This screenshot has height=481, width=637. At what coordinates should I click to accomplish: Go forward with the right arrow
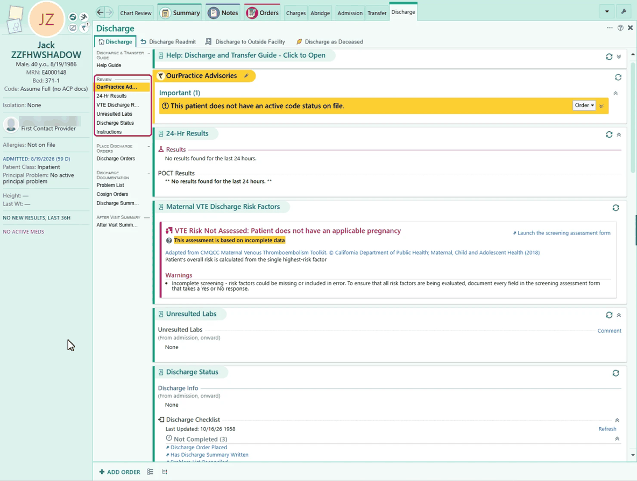tap(109, 12)
